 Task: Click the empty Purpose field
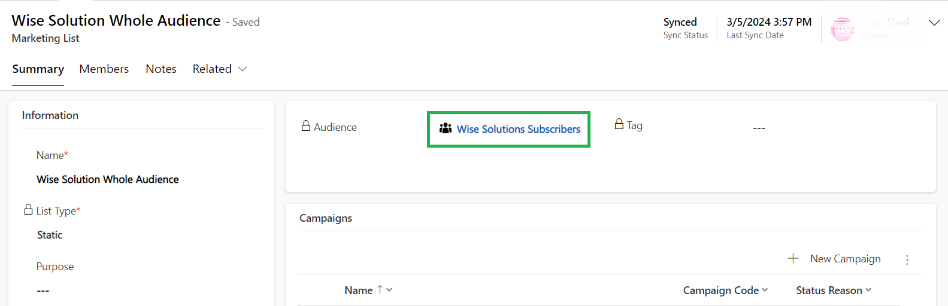coord(43,290)
